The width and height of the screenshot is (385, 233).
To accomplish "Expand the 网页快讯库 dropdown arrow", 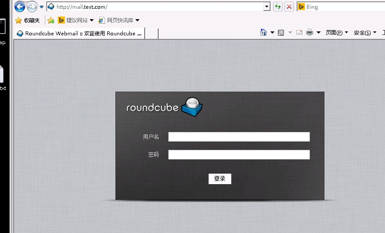I will pyautogui.click(x=138, y=21).
